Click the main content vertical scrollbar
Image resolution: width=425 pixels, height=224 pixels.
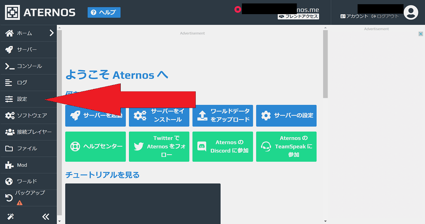pos(325,64)
